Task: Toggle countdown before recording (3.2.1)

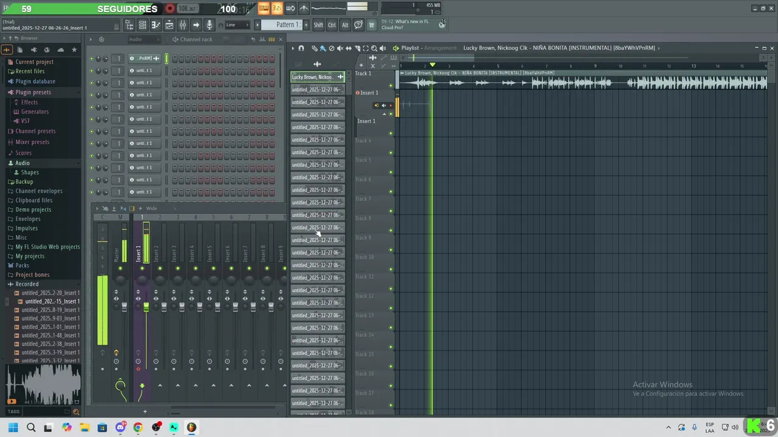Action: [277, 8]
